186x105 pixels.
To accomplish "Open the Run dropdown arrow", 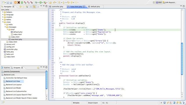I will [x=42, y=3].
